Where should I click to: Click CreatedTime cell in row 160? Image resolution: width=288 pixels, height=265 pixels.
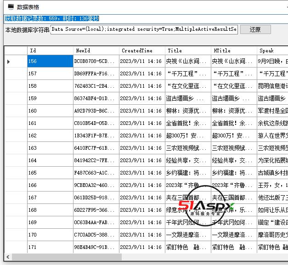click(142, 111)
